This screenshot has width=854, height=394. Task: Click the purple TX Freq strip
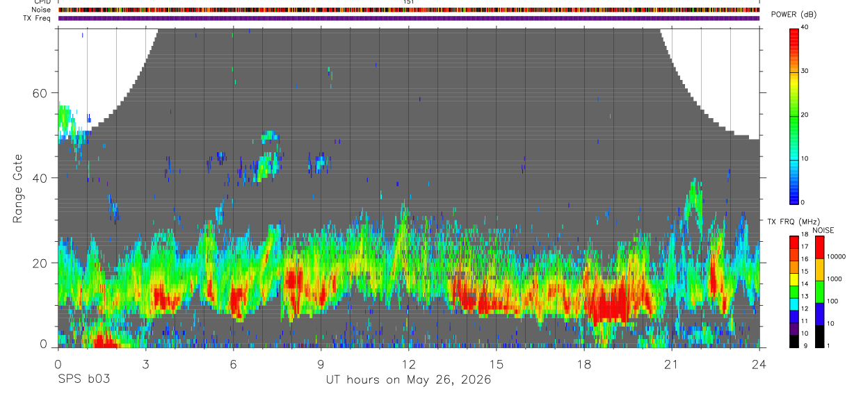(x=409, y=18)
